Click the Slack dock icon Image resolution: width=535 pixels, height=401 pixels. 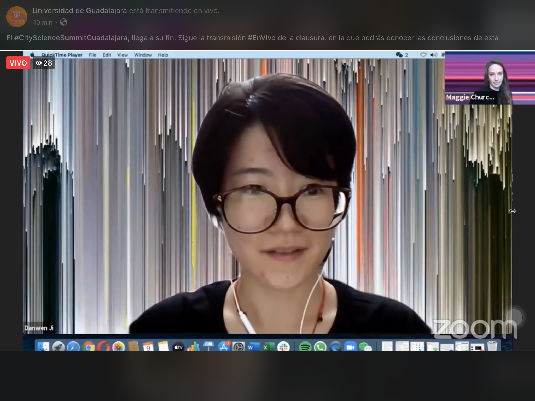point(283,347)
